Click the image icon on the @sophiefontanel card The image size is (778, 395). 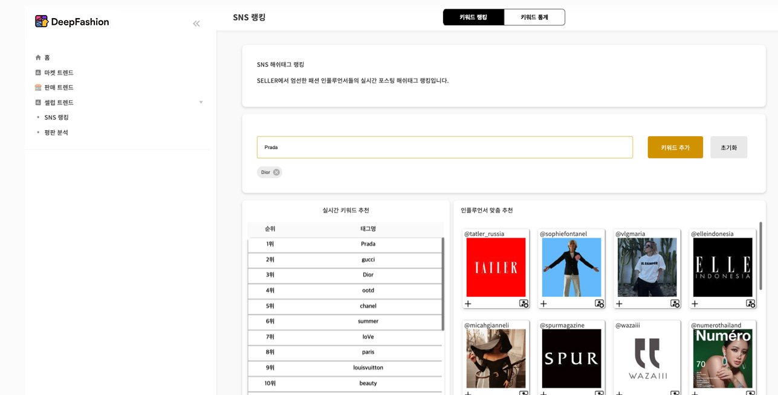[x=599, y=303]
